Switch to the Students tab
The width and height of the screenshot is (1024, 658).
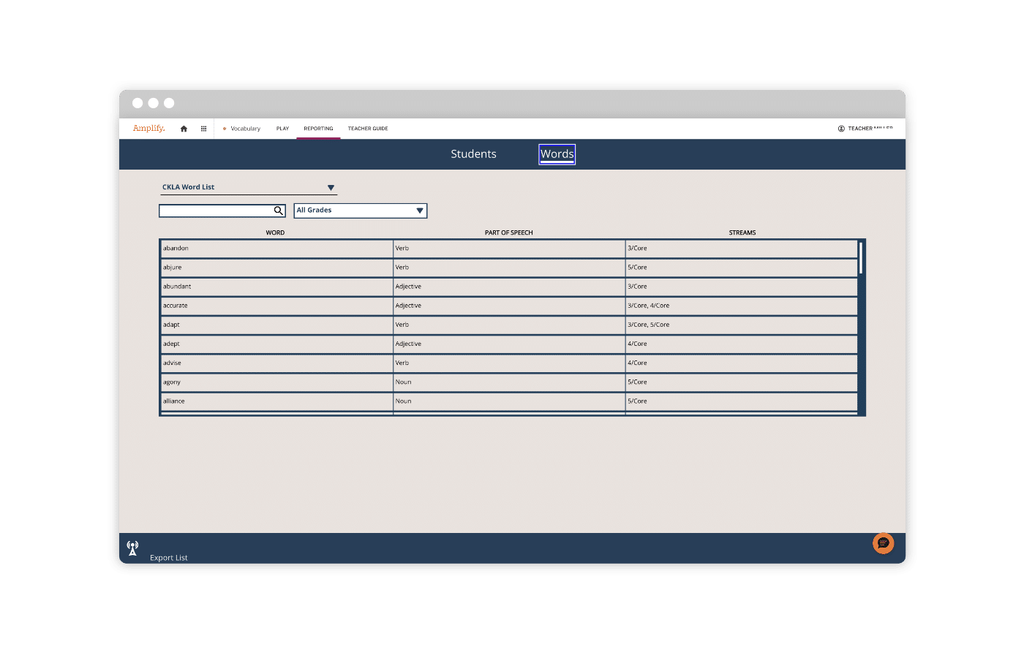point(473,154)
